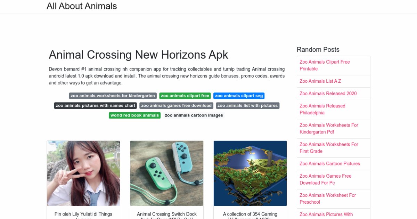Select Zoo Animals Worksheets For First Grade
Screen dimensions: 417x219
329,148
